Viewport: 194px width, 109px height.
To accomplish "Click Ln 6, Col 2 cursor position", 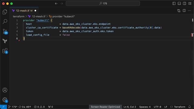I will tap(130, 107).
